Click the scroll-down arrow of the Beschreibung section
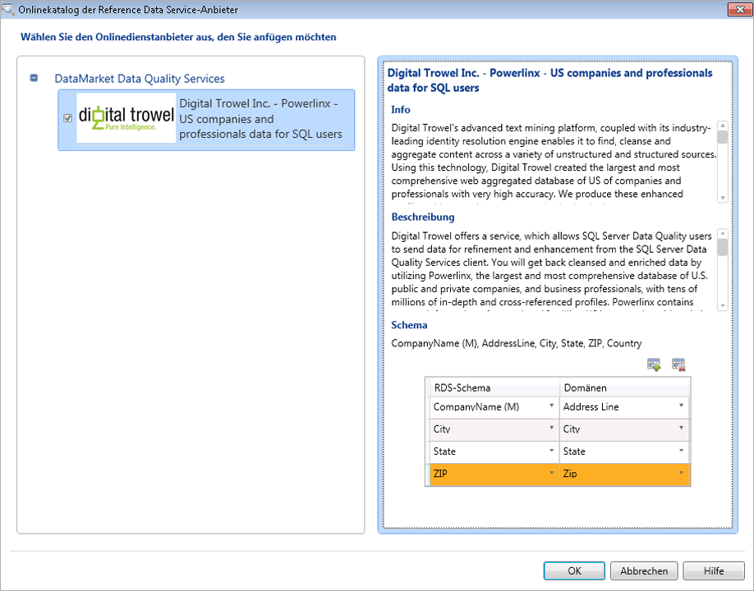Screen dimensions: 754x591 (722, 305)
